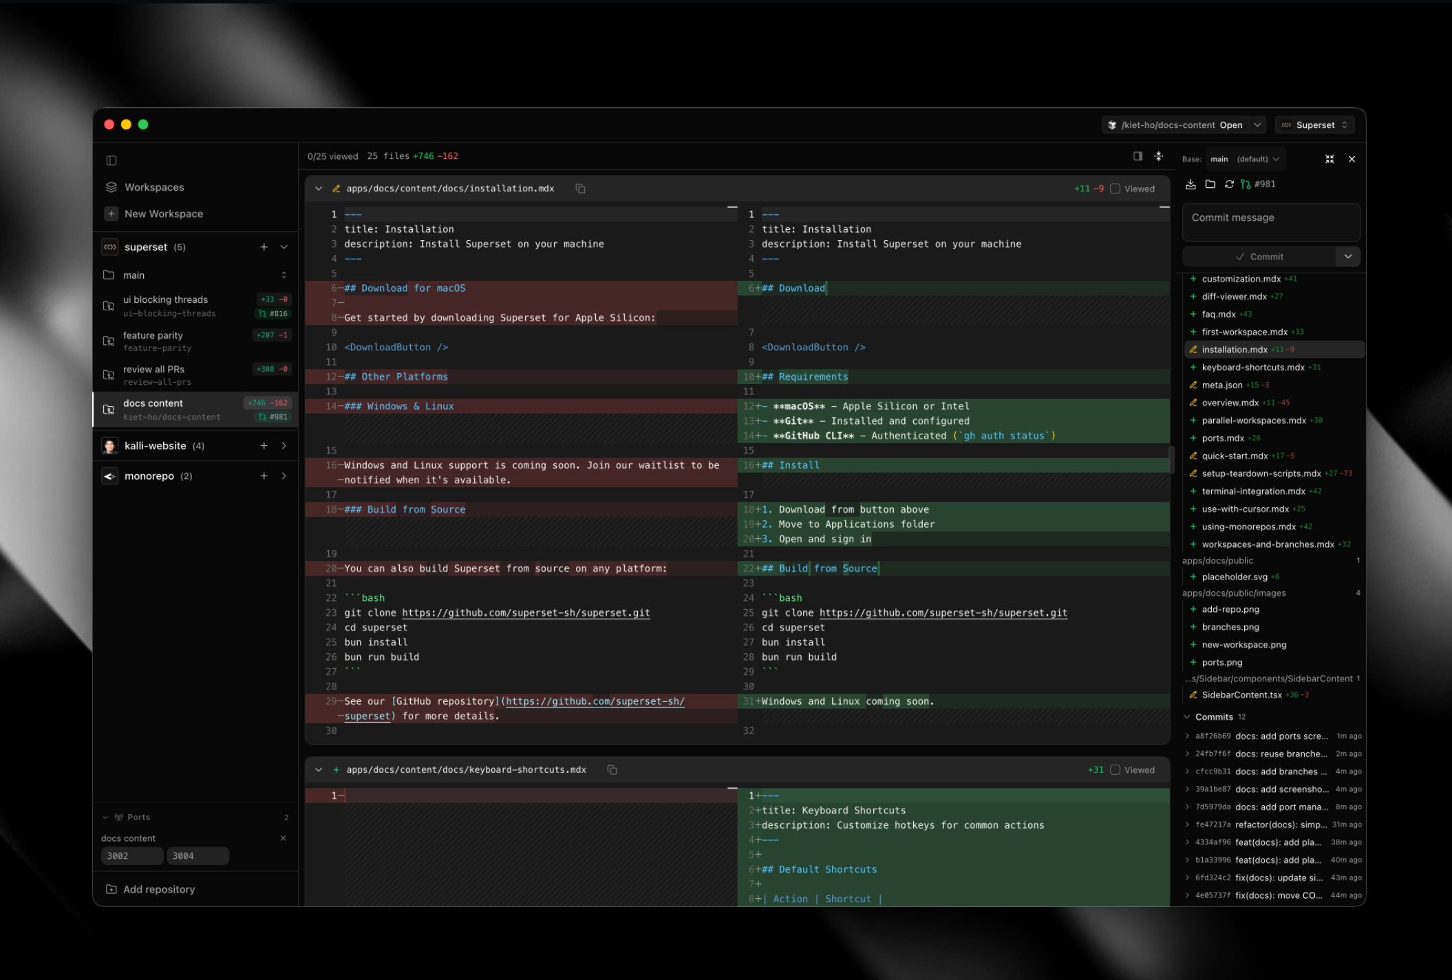Click the stash changes download icon

[x=1191, y=184]
